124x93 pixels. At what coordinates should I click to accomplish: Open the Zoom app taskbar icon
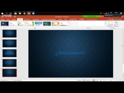[x=33, y=13]
